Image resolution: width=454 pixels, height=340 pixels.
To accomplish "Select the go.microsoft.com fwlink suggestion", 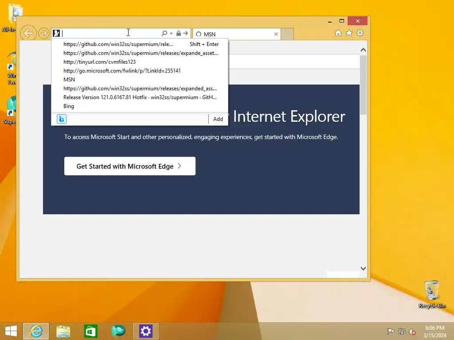I will coord(140,71).
